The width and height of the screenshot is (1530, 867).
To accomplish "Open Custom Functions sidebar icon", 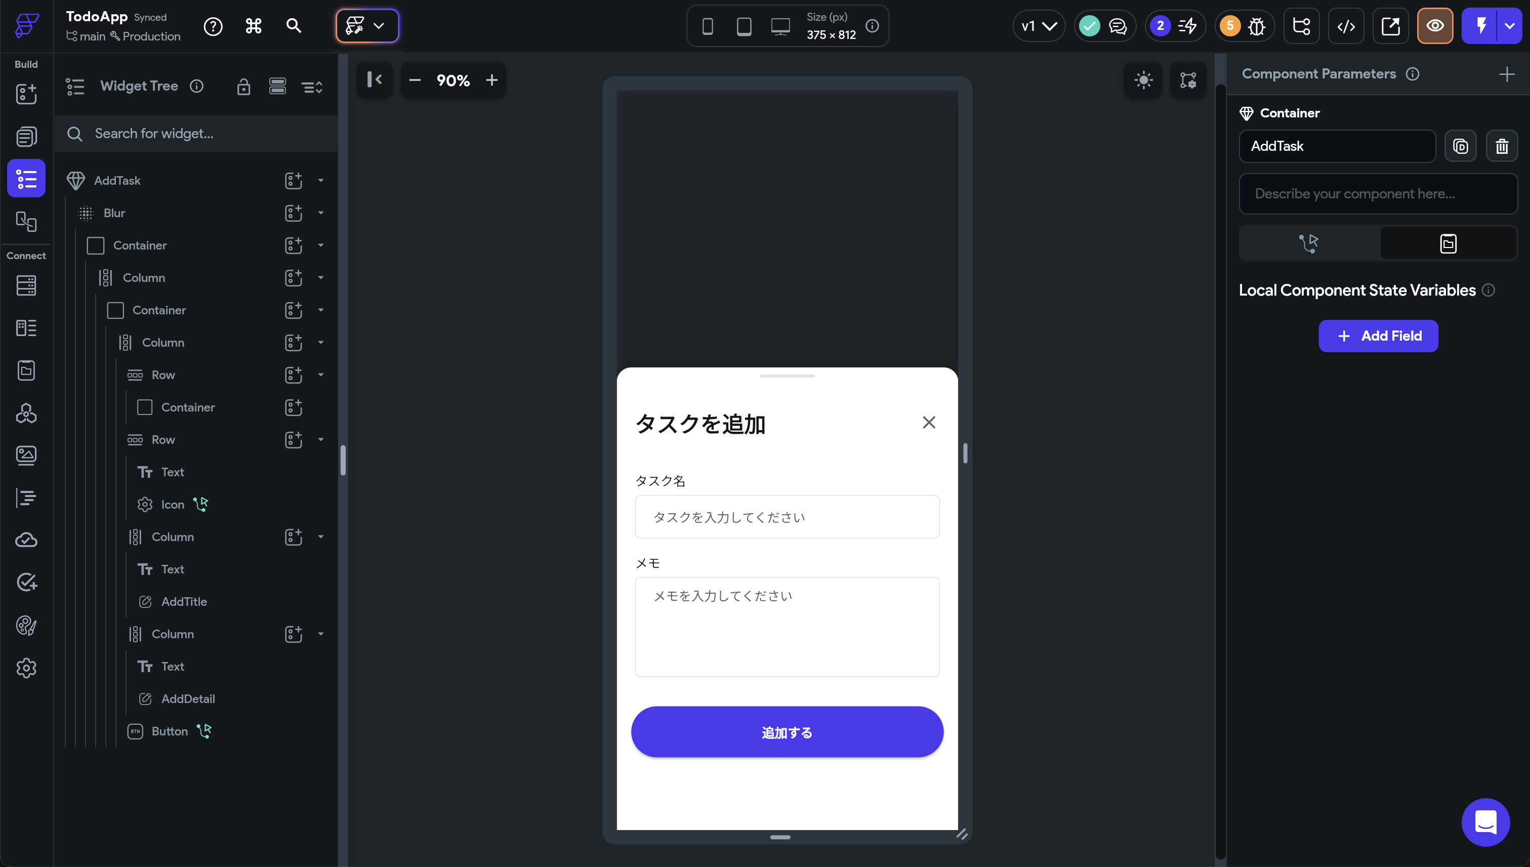I will point(26,498).
